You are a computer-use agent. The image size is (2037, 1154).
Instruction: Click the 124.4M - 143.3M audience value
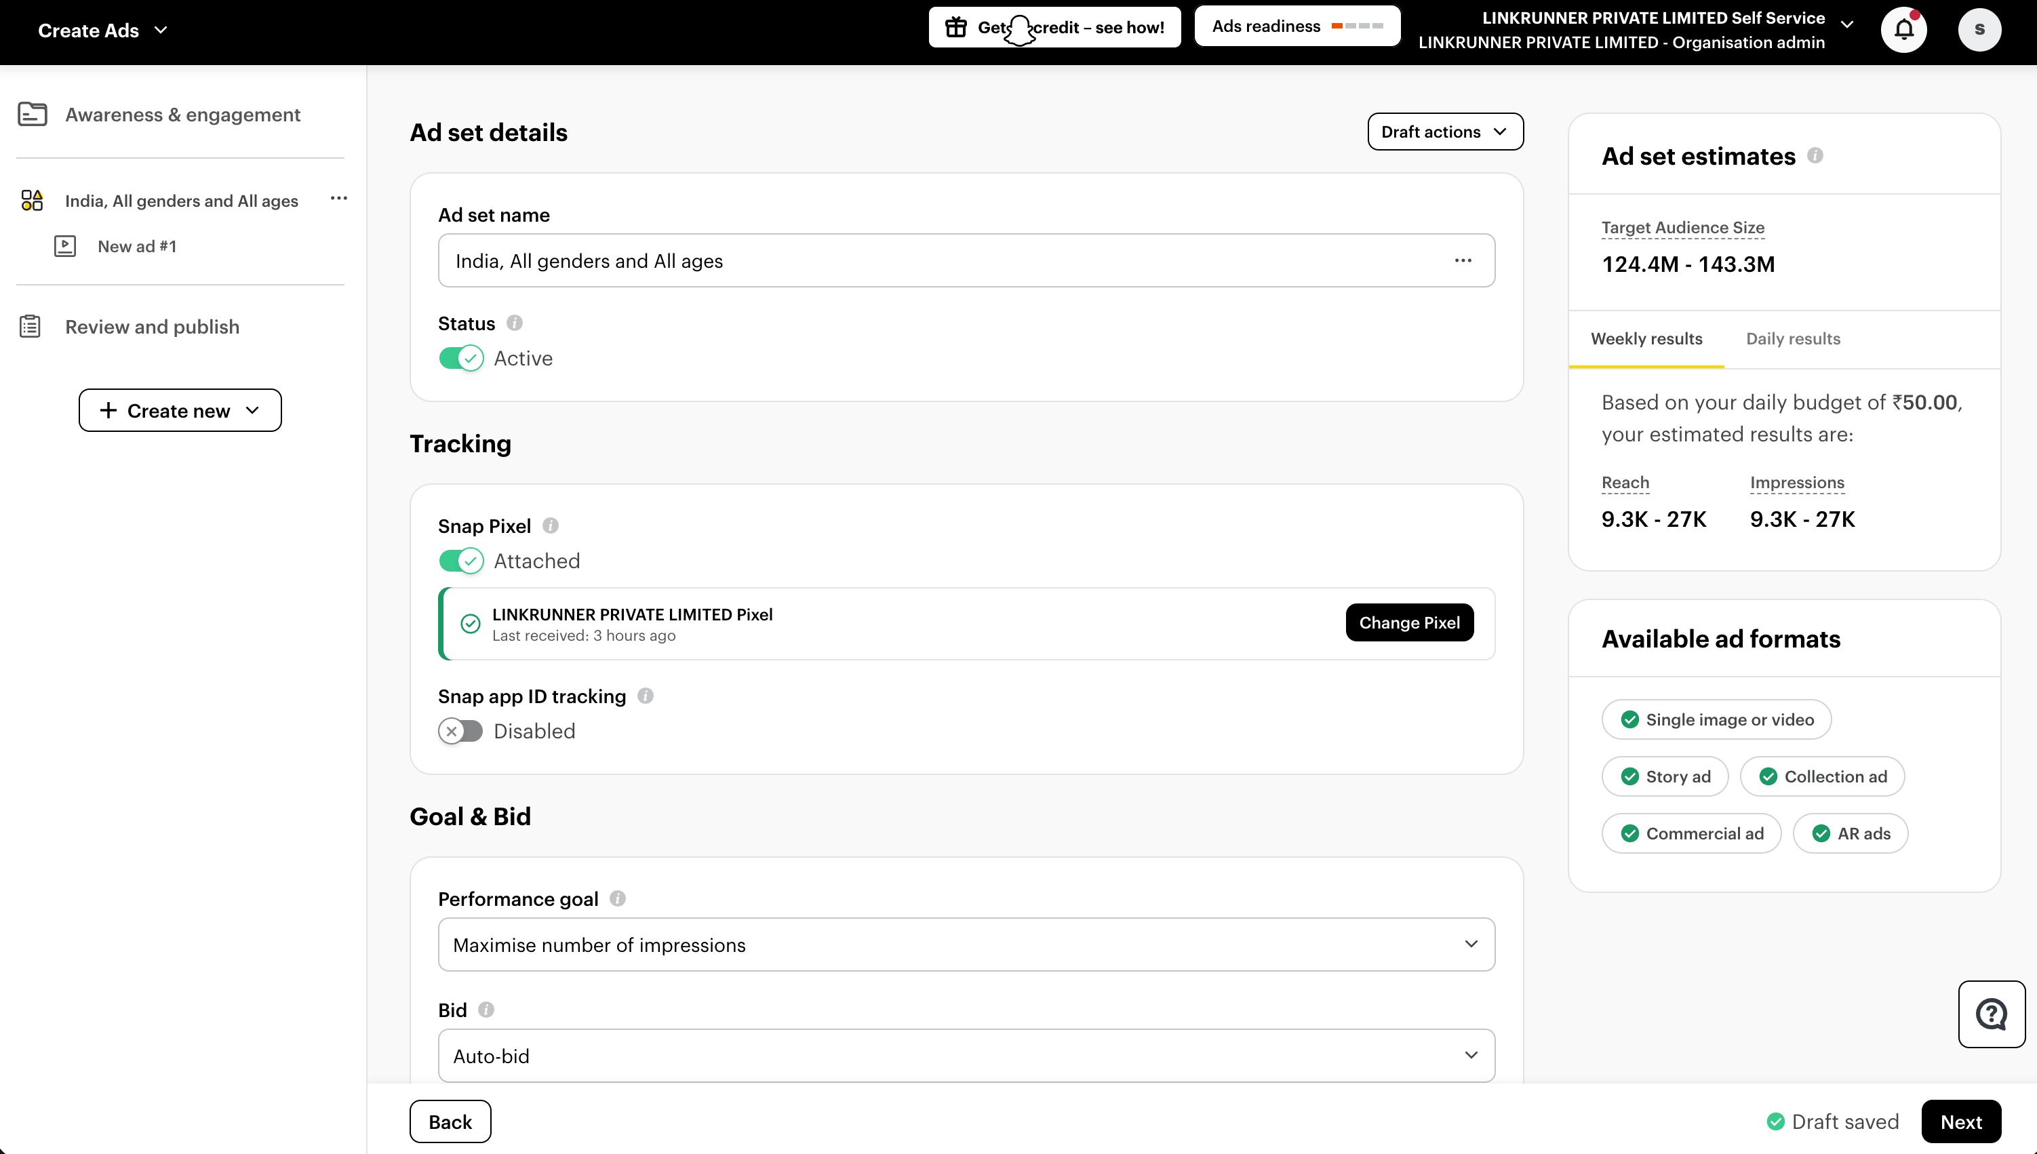tap(1688, 264)
